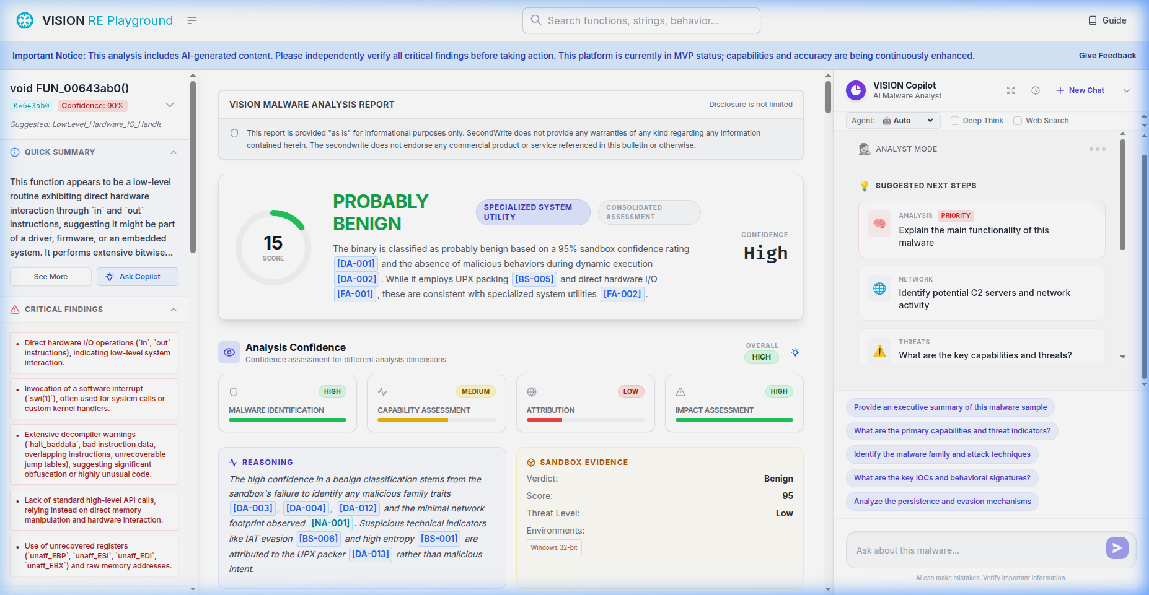Click the Impact Assessment triangle icon
Viewport: 1149px width, 595px height.
[x=680, y=392]
